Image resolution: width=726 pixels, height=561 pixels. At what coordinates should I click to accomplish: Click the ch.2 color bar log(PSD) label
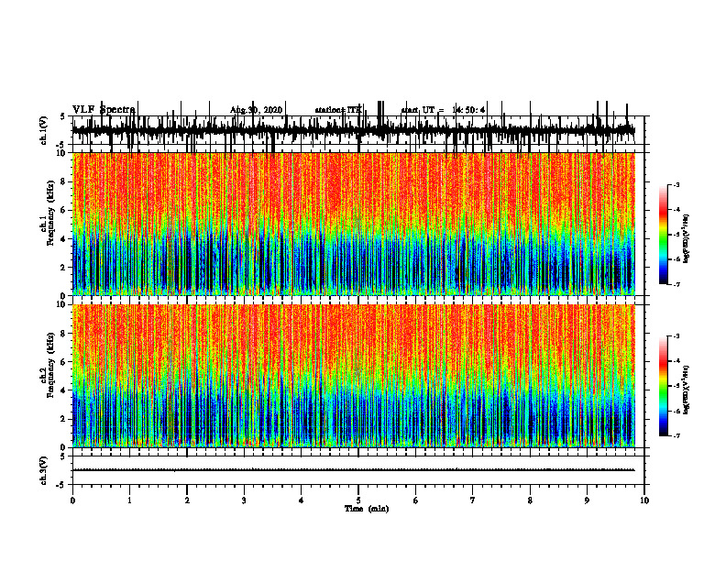tap(687, 390)
